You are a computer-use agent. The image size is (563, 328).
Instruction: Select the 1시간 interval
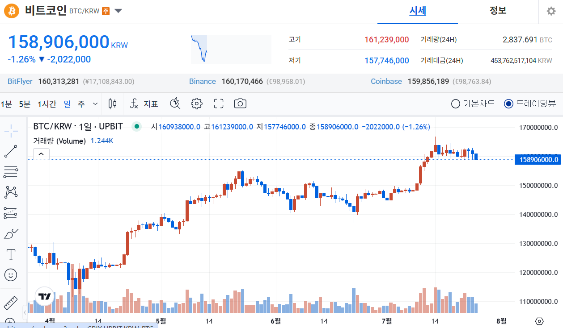click(x=47, y=104)
